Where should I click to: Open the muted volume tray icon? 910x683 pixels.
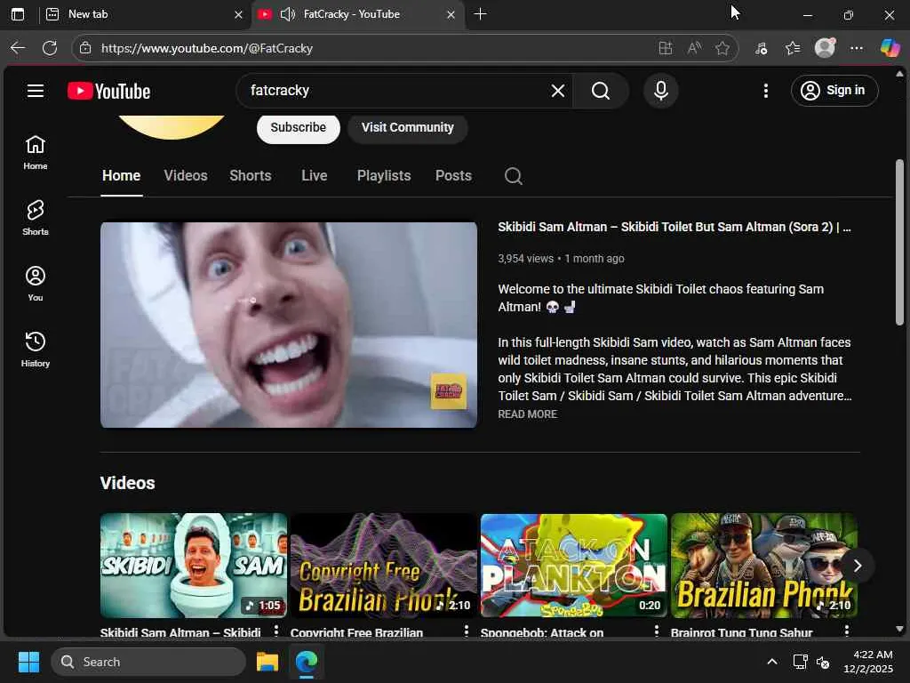pyautogui.click(x=823, y=662)
